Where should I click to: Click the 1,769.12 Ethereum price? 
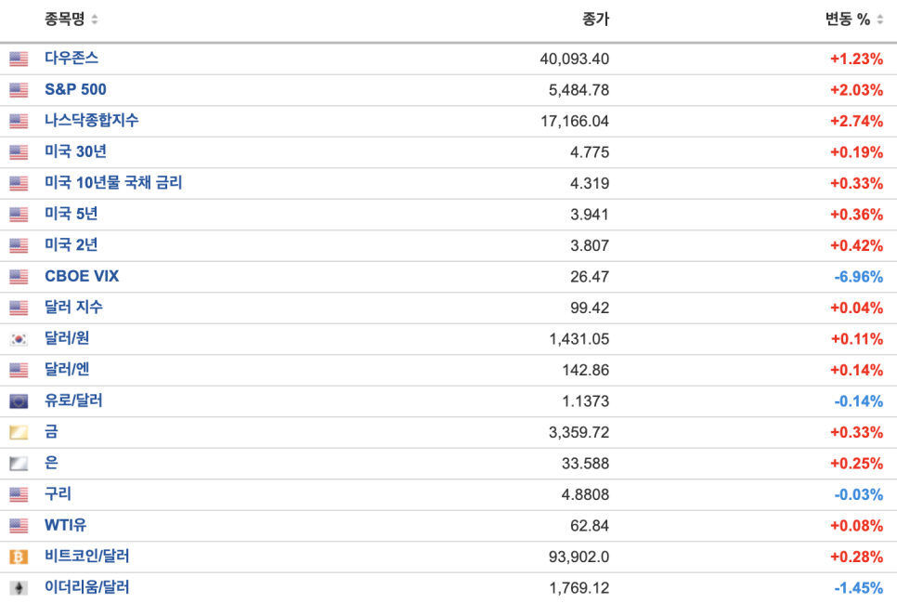click(578, 588)
